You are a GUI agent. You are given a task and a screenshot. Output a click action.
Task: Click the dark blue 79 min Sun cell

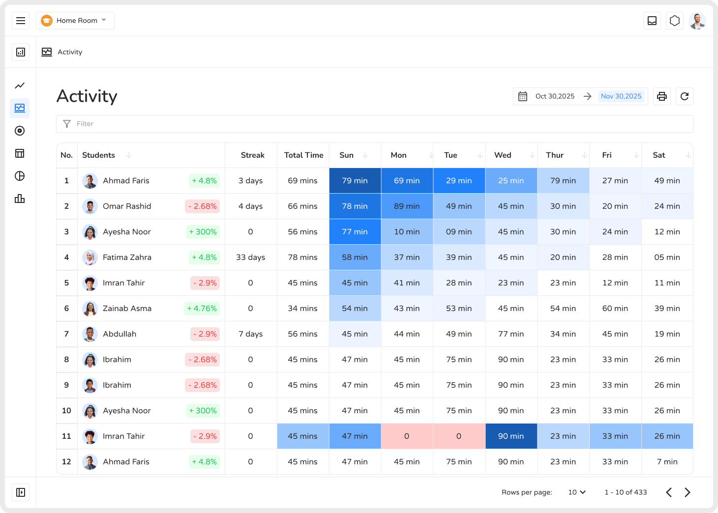tap(355, 181)
